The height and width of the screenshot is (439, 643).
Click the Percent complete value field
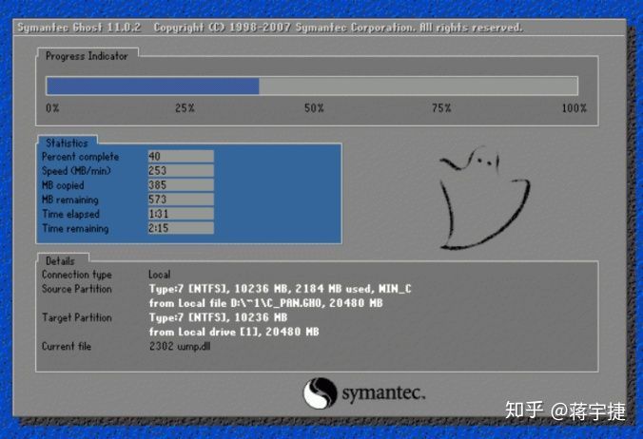pos(180,157)
